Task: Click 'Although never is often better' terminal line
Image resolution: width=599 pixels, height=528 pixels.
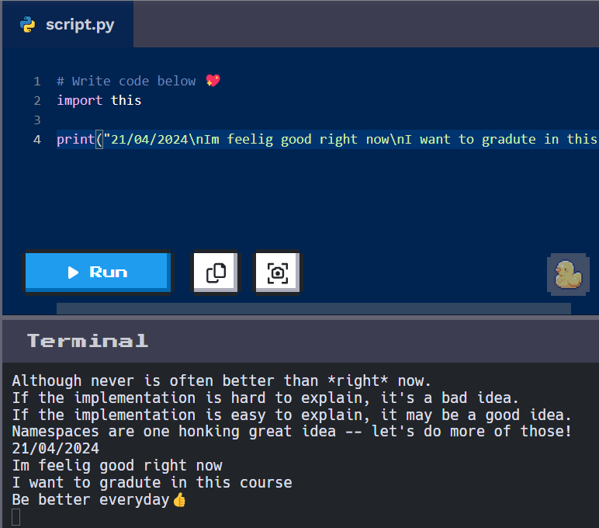Action: pos(222,380)
